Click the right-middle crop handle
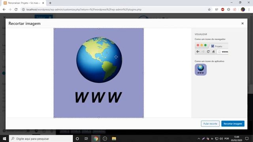 (143, 73)
